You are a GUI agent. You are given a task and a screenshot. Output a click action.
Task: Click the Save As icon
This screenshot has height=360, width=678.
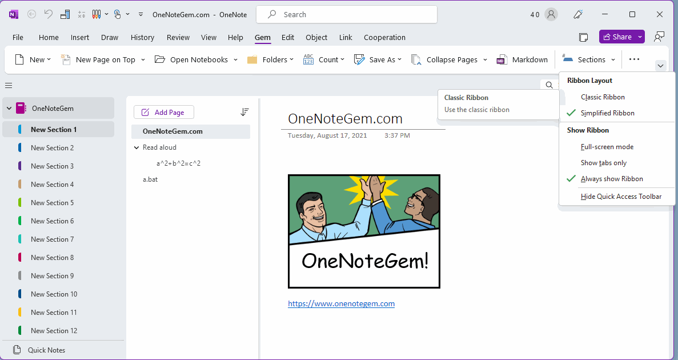click(359, 59)
